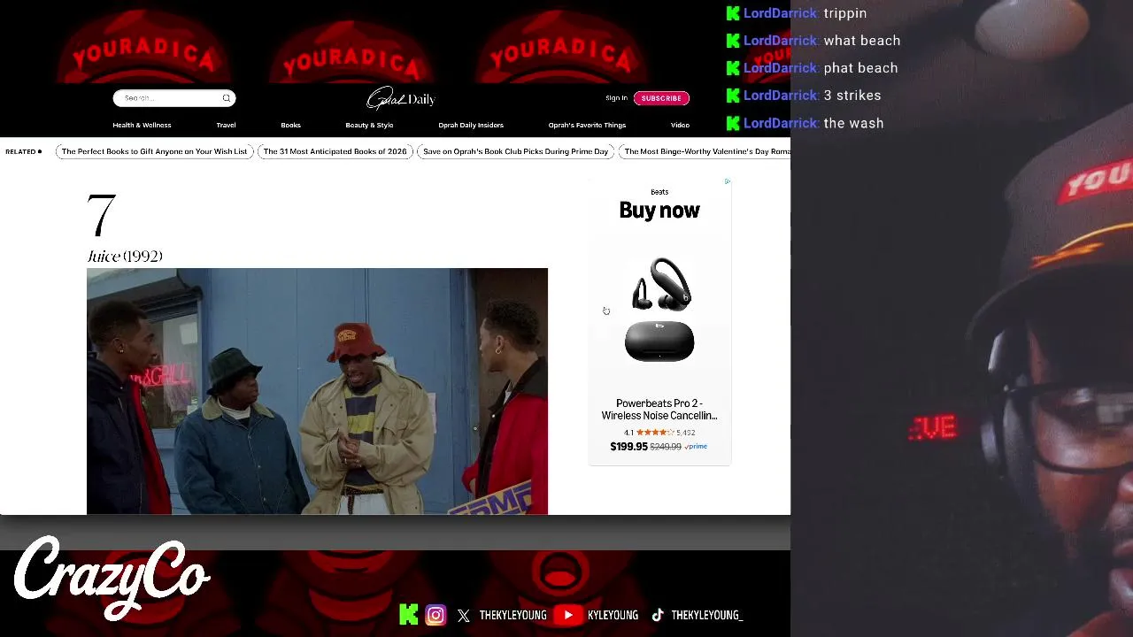Click the Oprah Daily logo
The height and width of the screenshot is (637, 1133).
pos(401,98)
